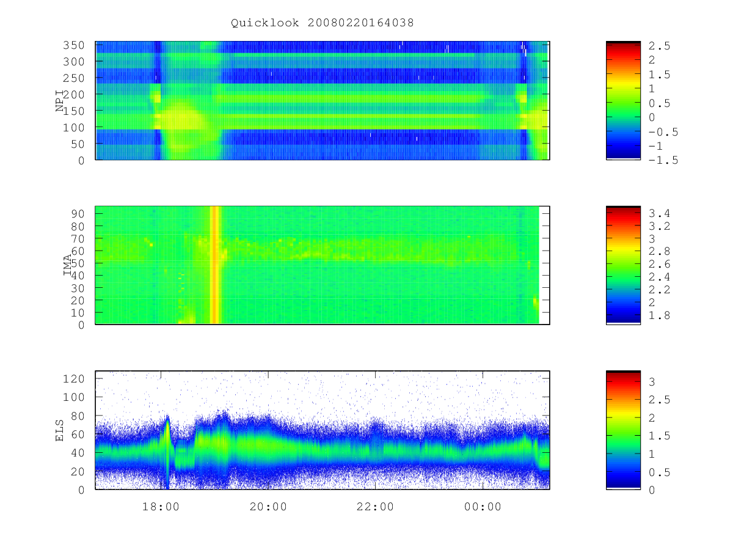Click the NPI spectrogram panel
The width and height of the screenshot is (733, 550).
coord(323,101)
